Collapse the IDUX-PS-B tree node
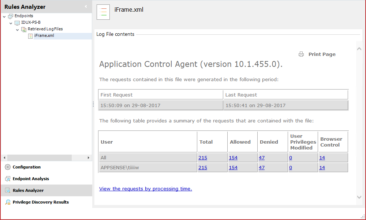This screenshot has width=366, height=220. coord(11,23)
